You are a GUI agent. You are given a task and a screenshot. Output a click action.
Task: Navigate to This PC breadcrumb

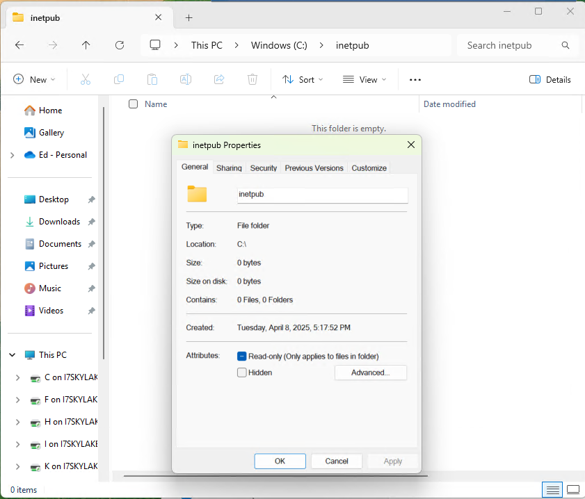[207, 45]
